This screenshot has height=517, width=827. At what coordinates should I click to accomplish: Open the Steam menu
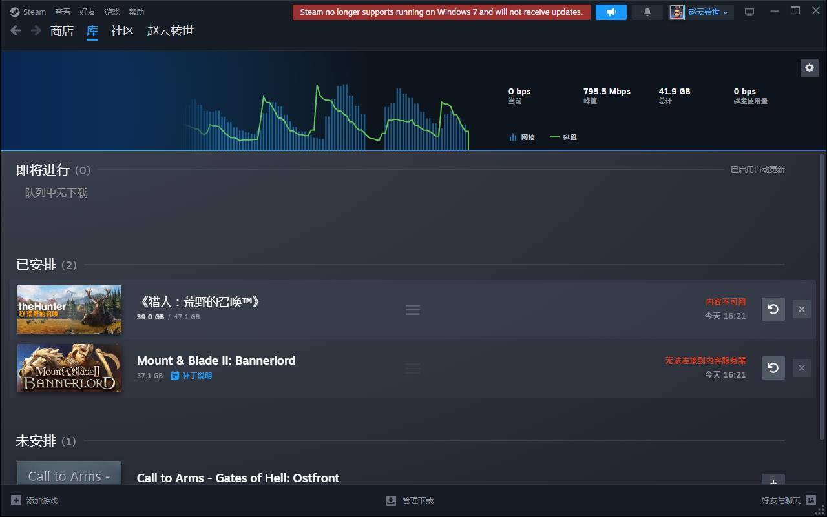point(28,12)
